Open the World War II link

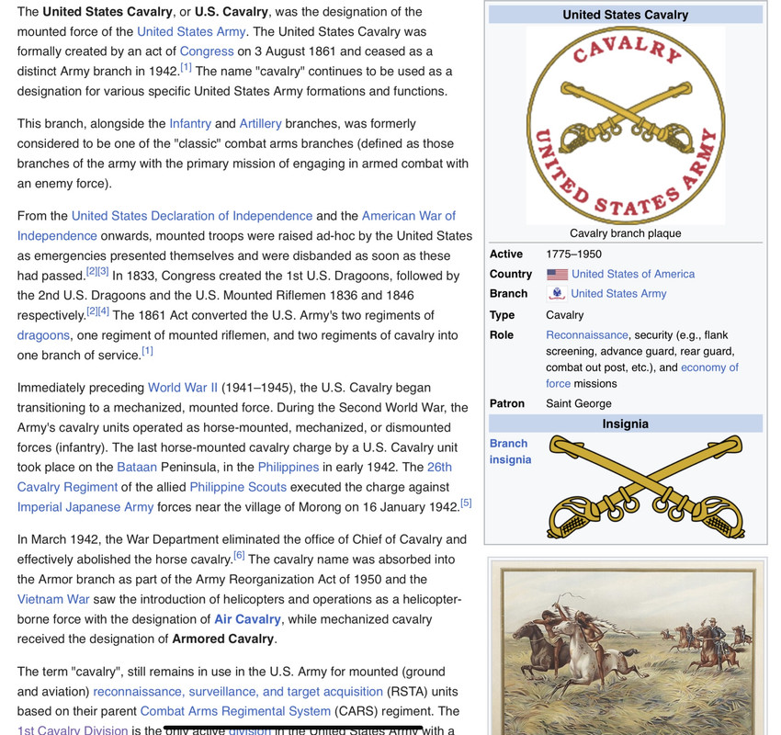(183, 388)
